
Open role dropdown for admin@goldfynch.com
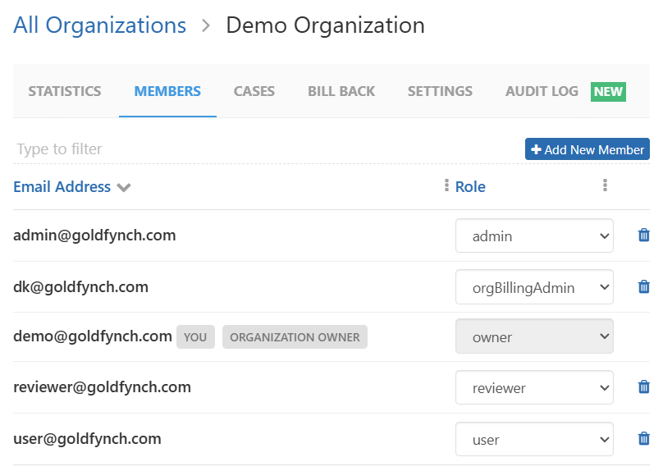(534, 235)
